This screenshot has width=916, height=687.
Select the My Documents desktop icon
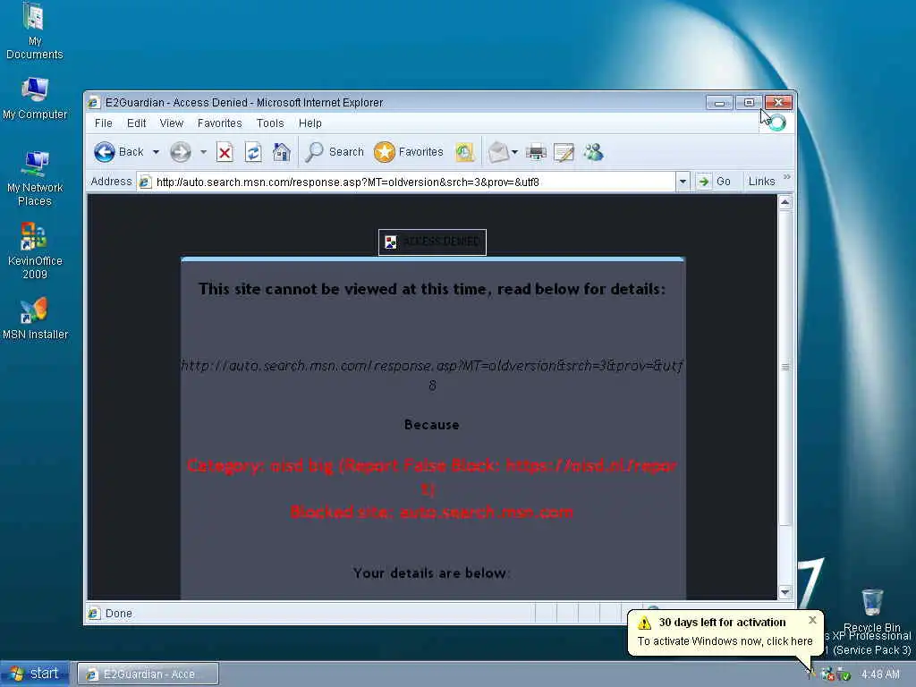click(x=35, y=32)
